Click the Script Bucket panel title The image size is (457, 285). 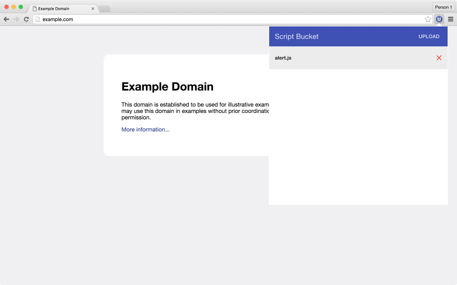tap(297, 36)
